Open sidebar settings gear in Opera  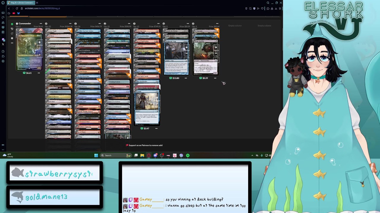(3, 61)
